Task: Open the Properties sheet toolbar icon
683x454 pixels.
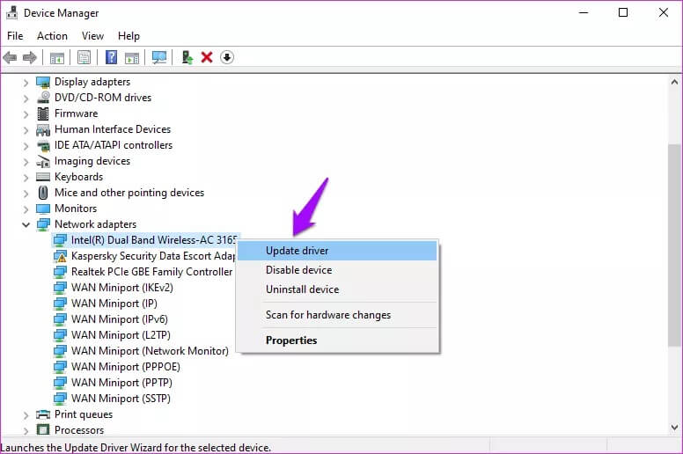Action: point(84,57)
